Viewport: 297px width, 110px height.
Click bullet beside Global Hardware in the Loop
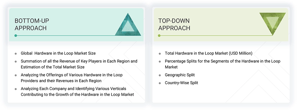coord(16,54)
